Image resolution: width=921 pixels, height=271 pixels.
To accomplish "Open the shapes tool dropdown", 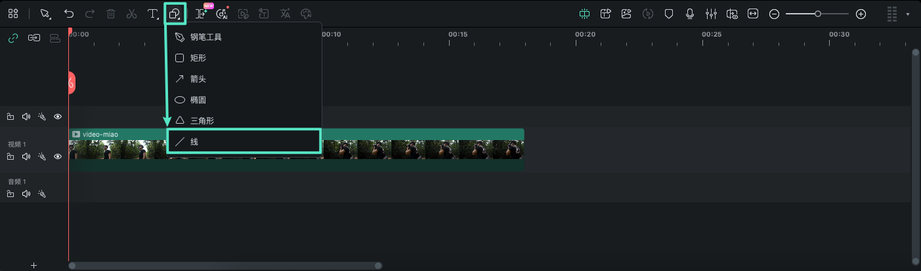I will [x=175, y=14].
